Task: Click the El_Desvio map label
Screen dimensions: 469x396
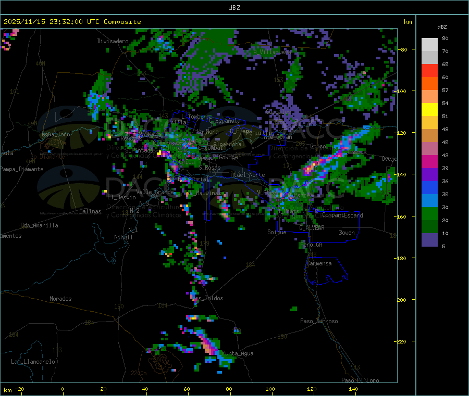Action: pyautogui.click(x=121, y=197)
